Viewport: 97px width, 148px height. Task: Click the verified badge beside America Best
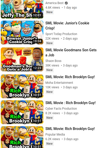66,3
